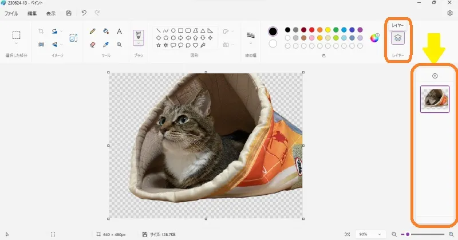This screenshot has height=240, width=458.
Task: Select the Eraser tool
Action: click(x=93, y=44)
